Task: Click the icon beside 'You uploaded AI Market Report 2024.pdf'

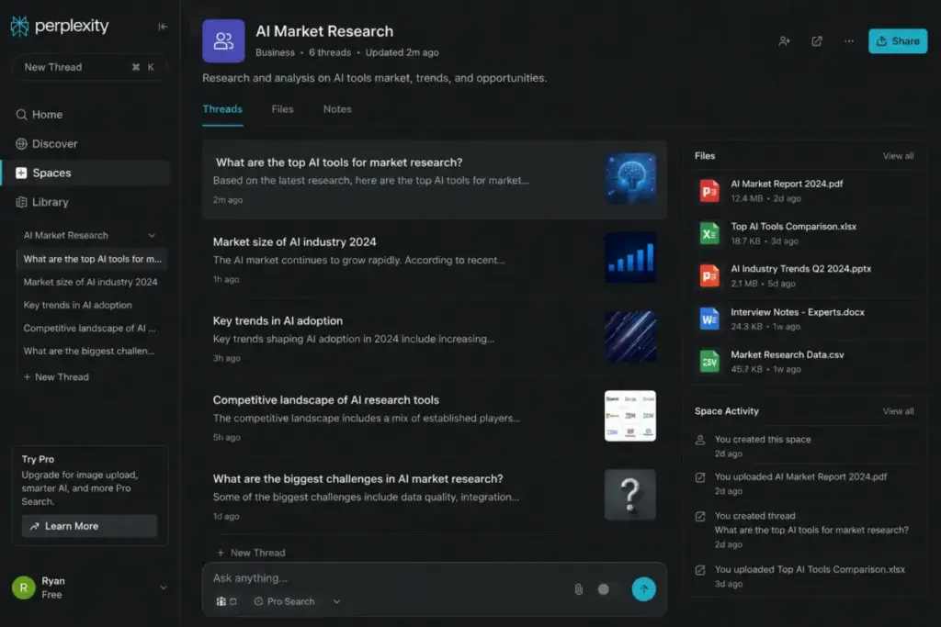Action: coord(699,477)
